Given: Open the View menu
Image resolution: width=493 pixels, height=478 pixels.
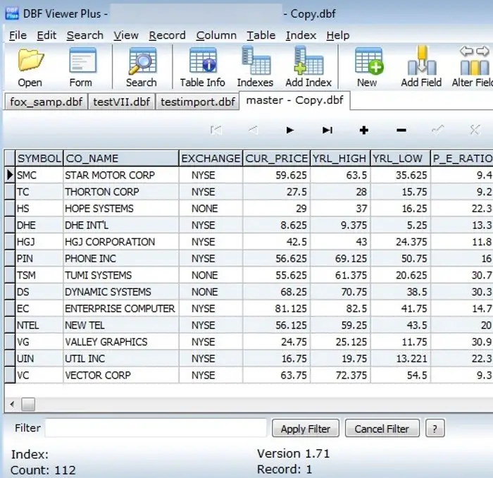Looking at the screenshot, I should [126, 35].
